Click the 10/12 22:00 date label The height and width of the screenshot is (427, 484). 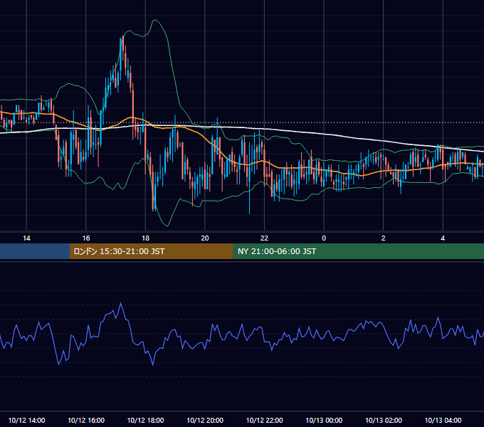pos(264,420)
